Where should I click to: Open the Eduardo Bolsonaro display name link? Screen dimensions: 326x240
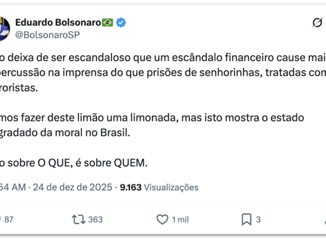[x=58, y=22]
